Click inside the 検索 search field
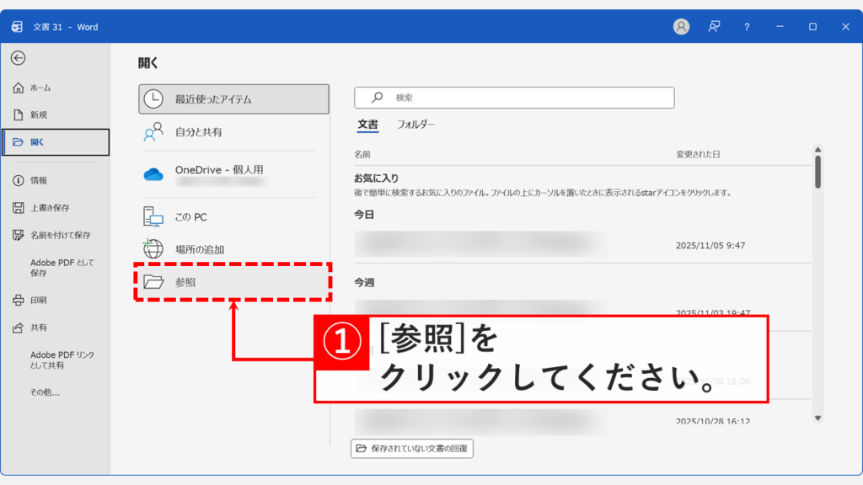863x485 pixels. point(514,97)
